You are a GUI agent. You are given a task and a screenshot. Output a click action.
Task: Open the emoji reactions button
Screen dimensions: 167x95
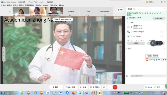coord(104,87)
